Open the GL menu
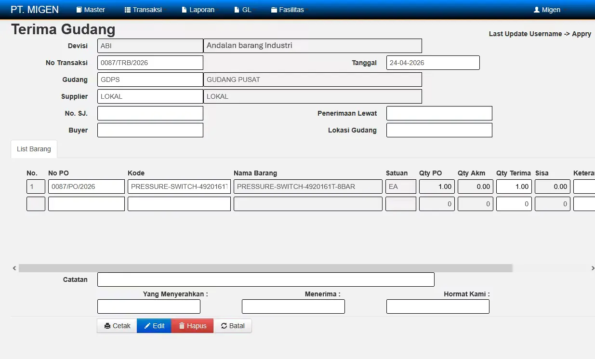This screenshot has width=595, height=359. tap(243, 10)
